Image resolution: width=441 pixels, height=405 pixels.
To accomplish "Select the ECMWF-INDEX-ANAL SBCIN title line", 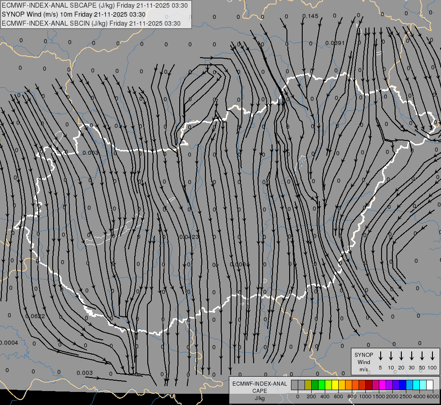I will 91,23.
